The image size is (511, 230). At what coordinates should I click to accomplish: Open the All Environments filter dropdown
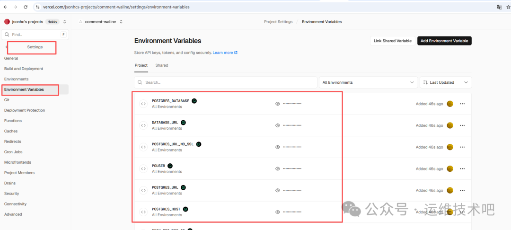pos(368,82)
